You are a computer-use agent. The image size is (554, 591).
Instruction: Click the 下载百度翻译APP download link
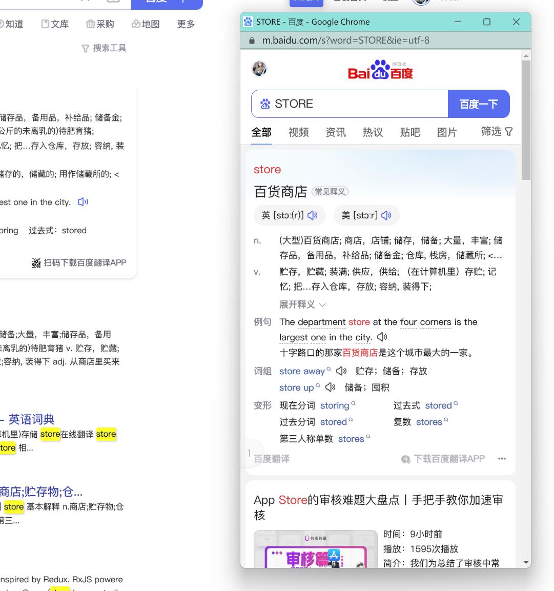coord(443,459)
